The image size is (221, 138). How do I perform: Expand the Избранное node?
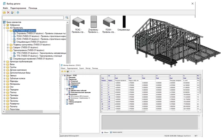(4, 25)
